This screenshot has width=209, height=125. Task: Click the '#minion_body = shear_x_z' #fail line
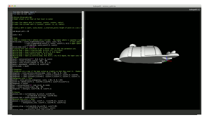(x=38, y=50)
